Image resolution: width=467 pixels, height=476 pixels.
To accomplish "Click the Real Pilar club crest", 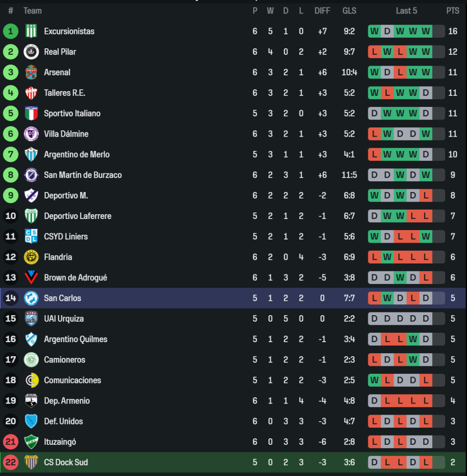I will pyautogui.click(x=31, y=52).
